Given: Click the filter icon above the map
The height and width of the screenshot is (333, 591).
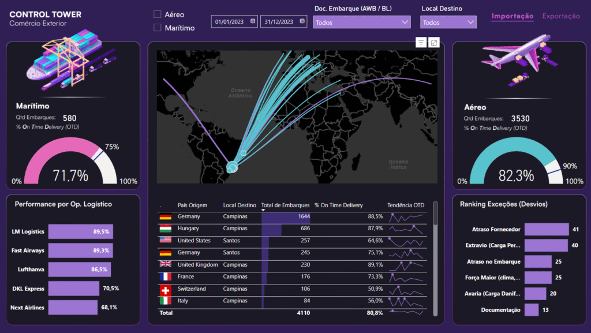Looking at the screenshot, I should 421,42.
